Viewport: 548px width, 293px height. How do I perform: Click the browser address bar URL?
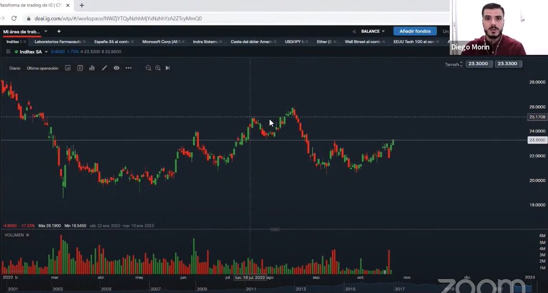(118, 18)
